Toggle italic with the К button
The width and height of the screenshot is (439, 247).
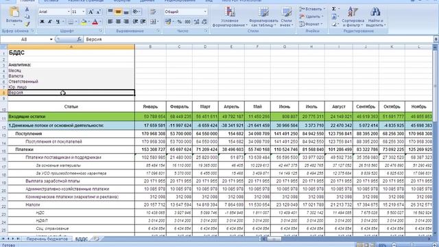(50, 21)
